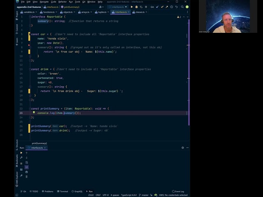Collapse the Reportable interface fold on line 1
This screenshot has height=197, width=263.
(30, 17)
